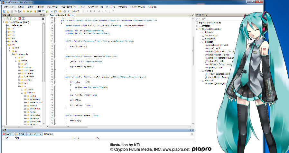
Task: Open the デバッグ(D) menu
Action: (52, 7)
